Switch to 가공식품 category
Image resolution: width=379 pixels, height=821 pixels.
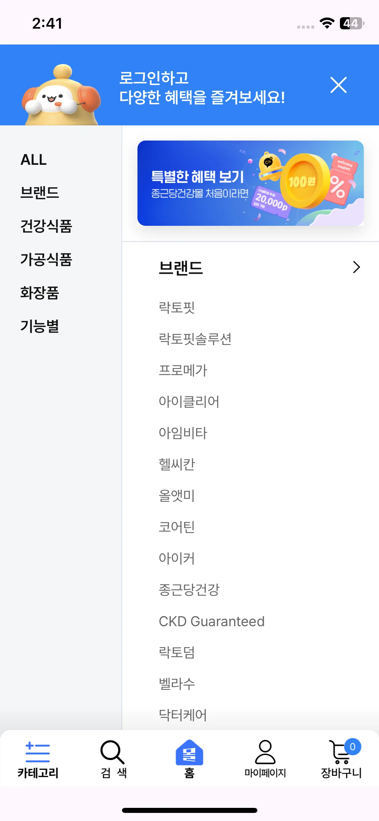46,259
